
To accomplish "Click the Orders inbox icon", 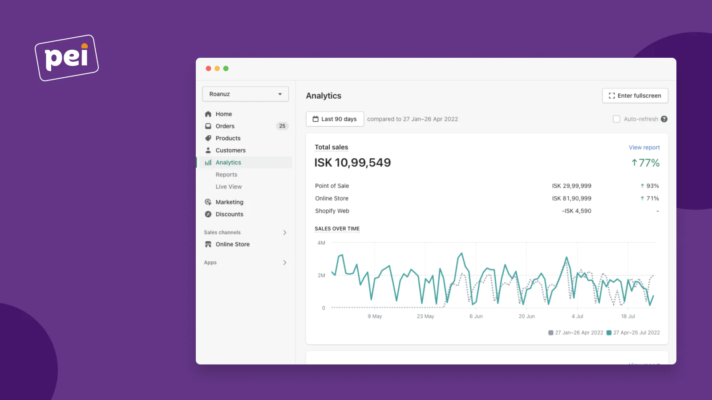I will [208, 126].
